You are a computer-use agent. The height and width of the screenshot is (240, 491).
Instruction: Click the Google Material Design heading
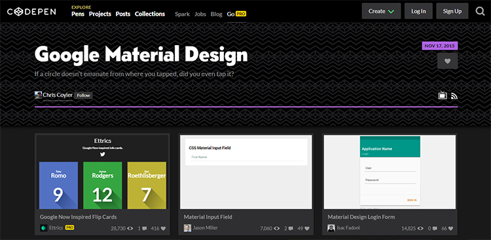tap(141, 55)
